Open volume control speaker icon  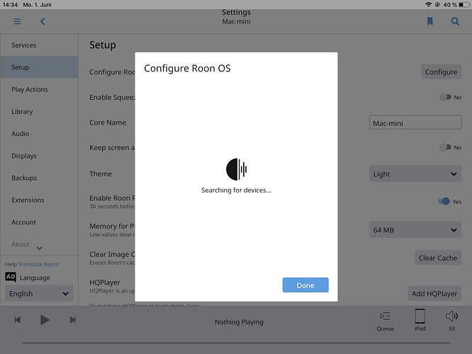(x=451, y=316)
